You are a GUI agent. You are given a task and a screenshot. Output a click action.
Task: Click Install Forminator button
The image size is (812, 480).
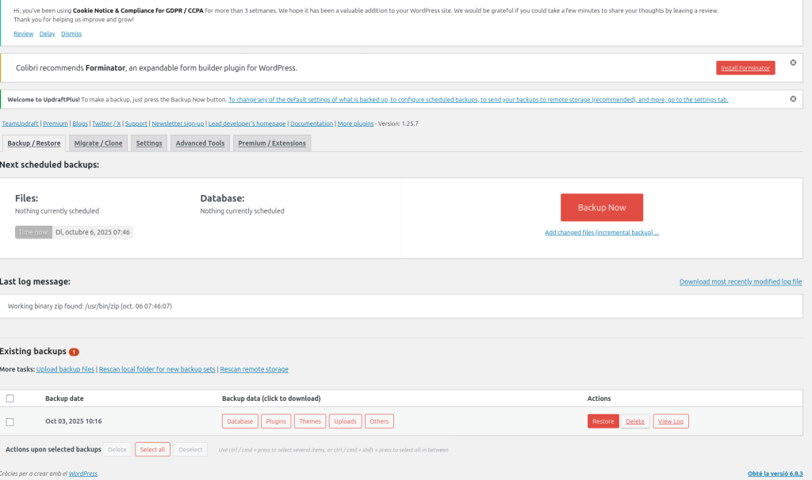[745, 68]
